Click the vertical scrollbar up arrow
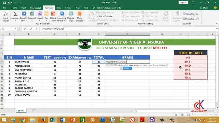Viewport: 219px width, 123px height. 217,34
